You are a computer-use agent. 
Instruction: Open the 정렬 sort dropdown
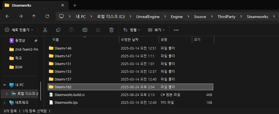(132, 30)
